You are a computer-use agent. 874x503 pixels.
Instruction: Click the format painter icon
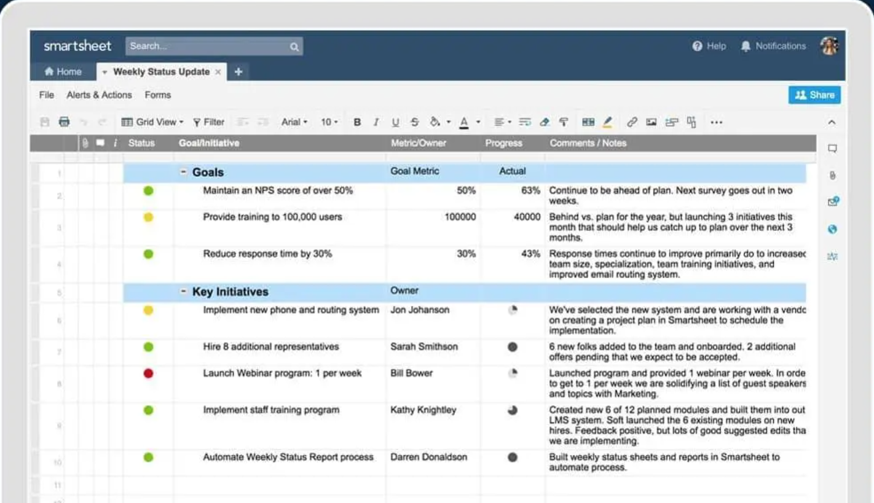[564, 122]
